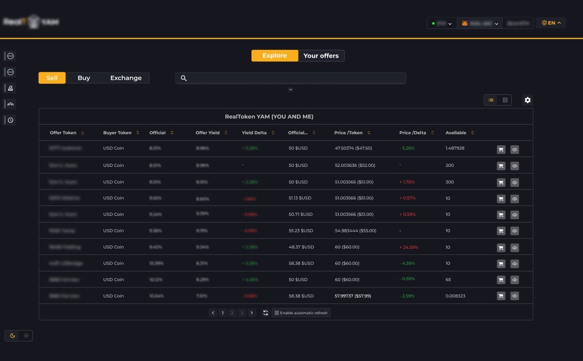Click the wallet fox icon
The height and width of the screenshot is (361, 583).
point(465,23)
